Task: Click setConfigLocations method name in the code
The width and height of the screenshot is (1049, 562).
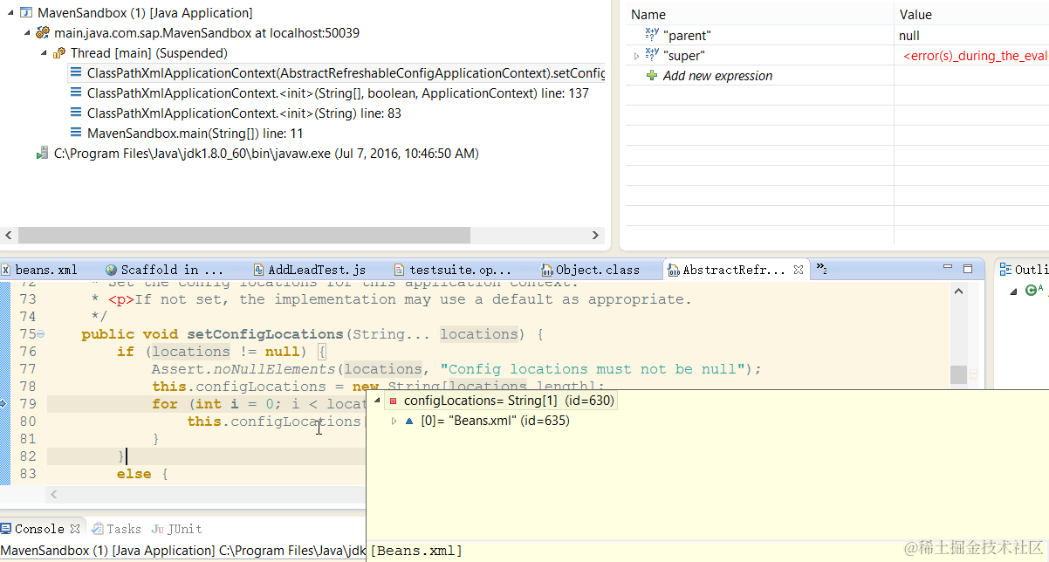Action: [265, 334]
